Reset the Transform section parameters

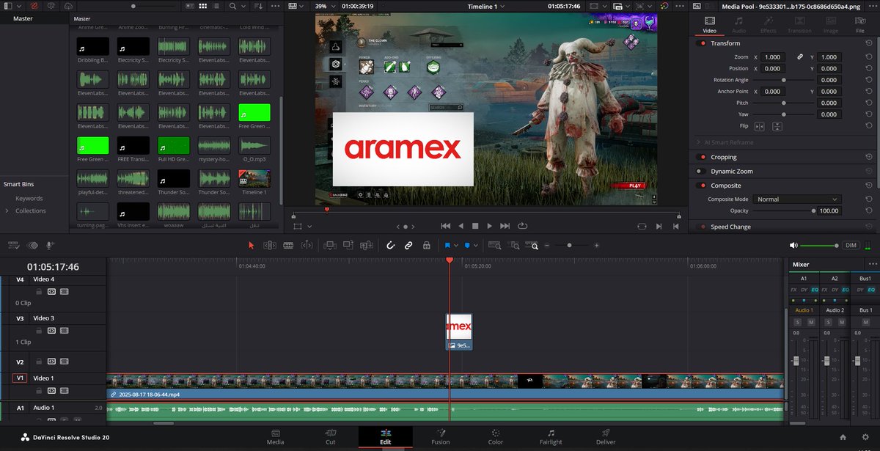click(869, 43)
